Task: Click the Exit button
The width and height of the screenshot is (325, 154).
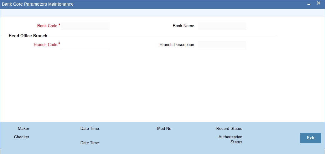Action: [311, 138]
